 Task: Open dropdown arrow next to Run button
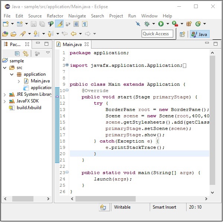(168, 24)
